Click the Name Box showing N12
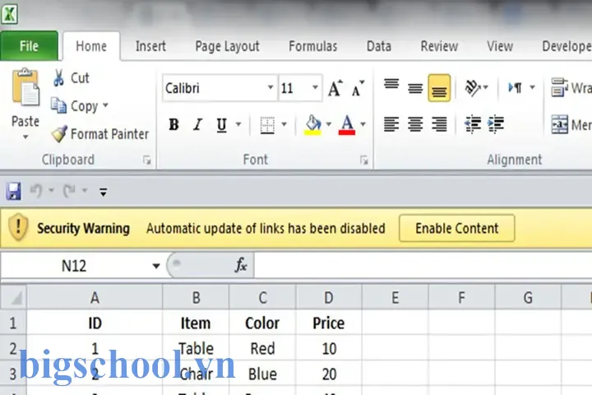Viewport: 592px width, 395px height. 74,266
